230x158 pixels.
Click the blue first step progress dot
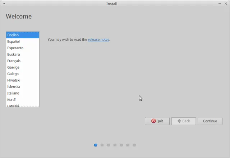click(x=96, y=145)
